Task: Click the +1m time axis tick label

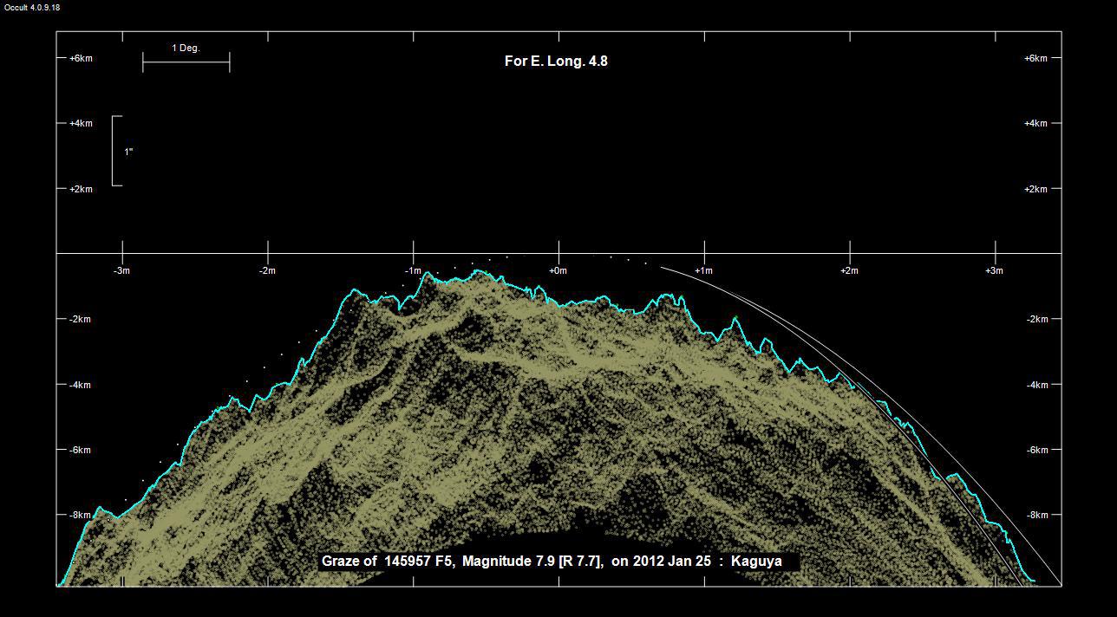Action: pos(703,270)
